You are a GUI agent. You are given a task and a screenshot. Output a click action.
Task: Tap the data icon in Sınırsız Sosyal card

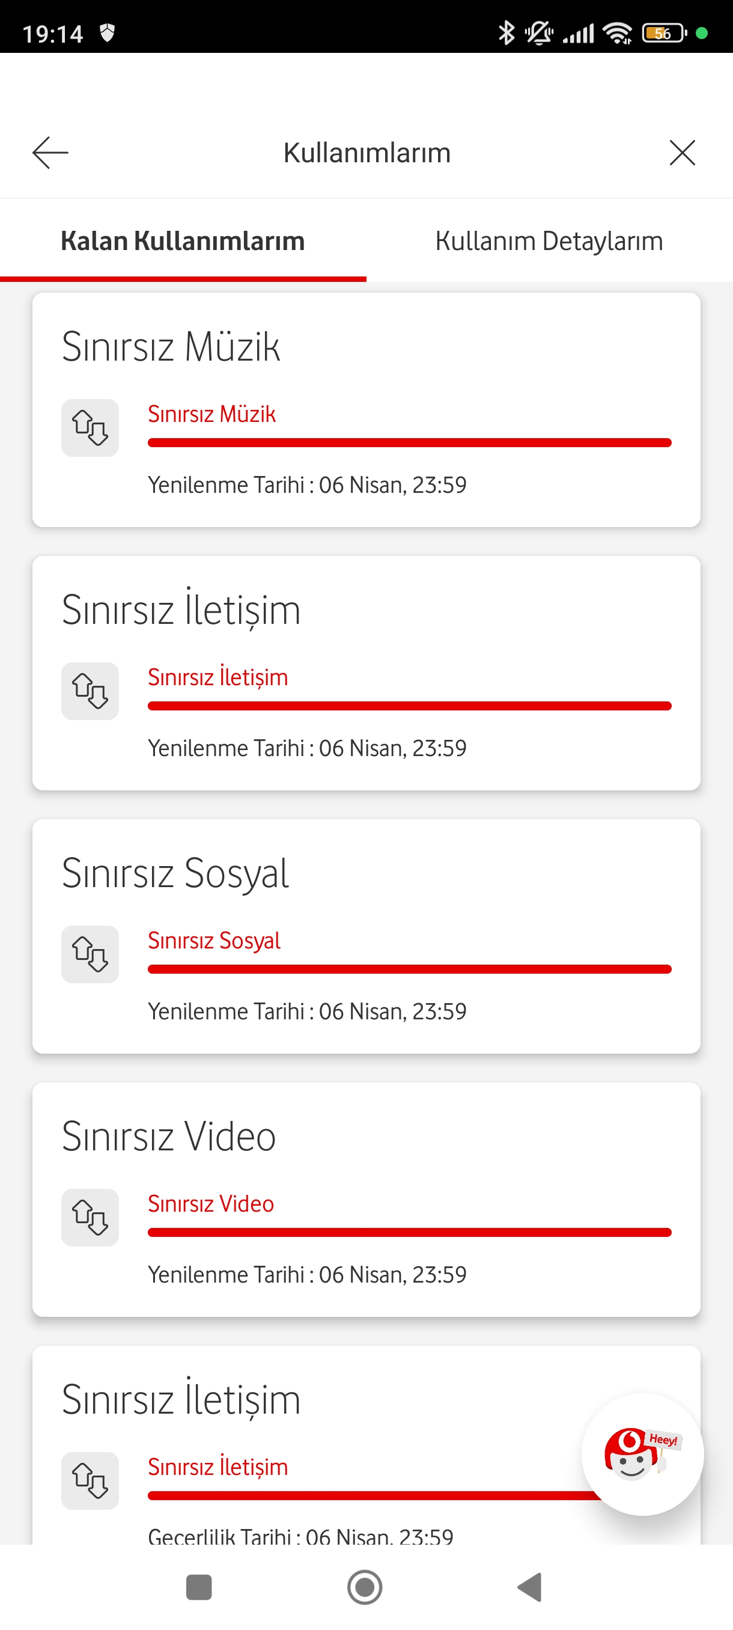coord(90,954)
